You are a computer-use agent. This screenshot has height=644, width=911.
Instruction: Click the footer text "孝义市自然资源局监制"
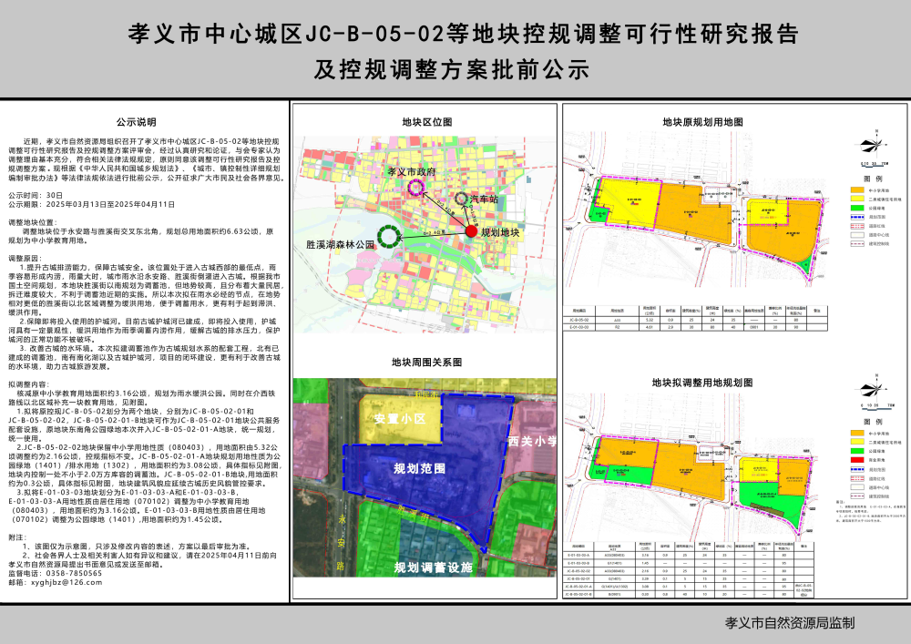coord(790,624)
